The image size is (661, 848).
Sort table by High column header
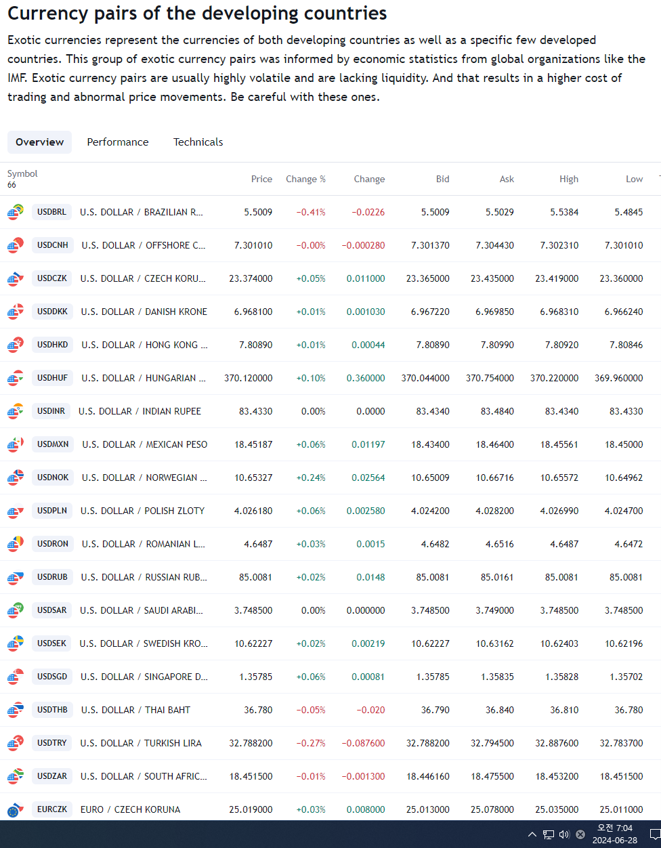click(x=569, y=179)
